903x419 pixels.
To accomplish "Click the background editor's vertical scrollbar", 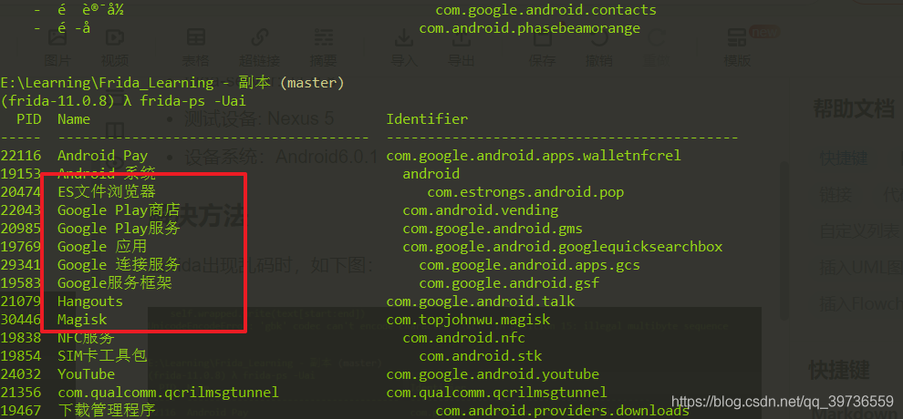I will tap(784, 240).
